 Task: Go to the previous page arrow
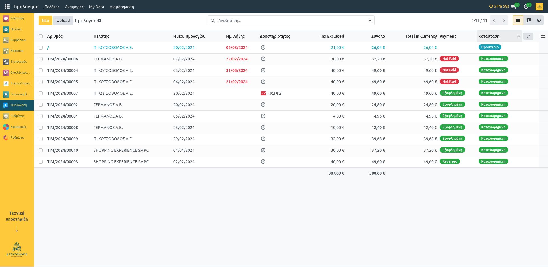494,20
